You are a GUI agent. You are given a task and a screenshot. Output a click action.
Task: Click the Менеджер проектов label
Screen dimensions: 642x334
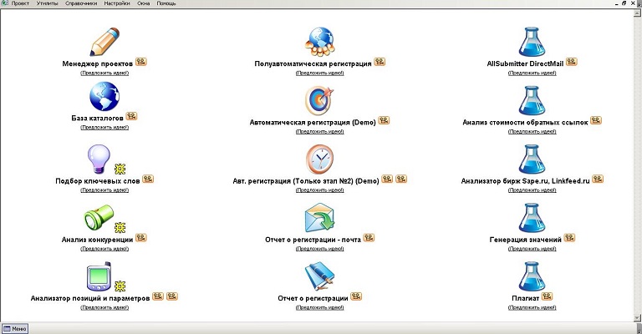(98, 63)
